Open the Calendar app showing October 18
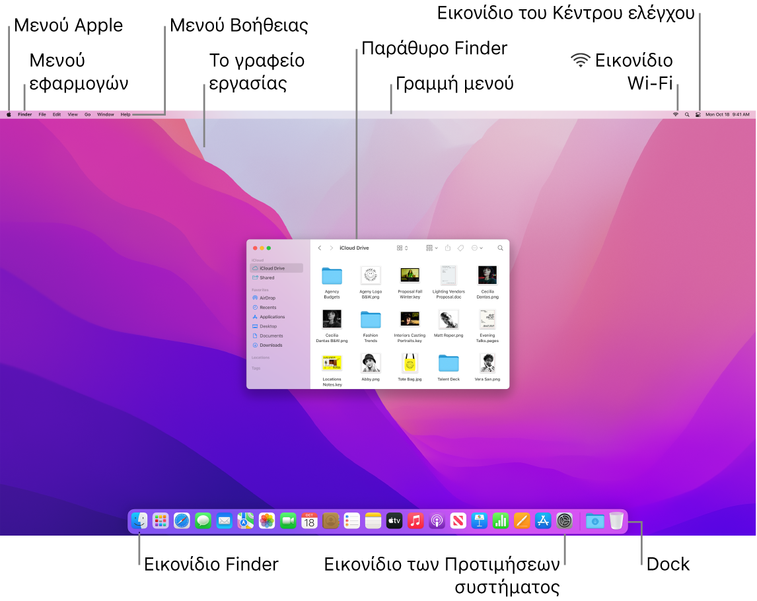The width and height of the screenshot is (757, 601). pyautogui.click(x=309, y=521)
